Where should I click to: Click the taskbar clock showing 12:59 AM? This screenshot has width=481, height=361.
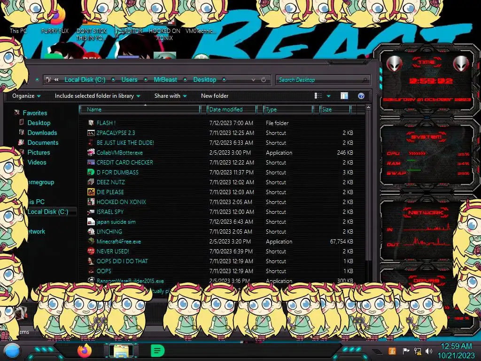click(457, 346)
